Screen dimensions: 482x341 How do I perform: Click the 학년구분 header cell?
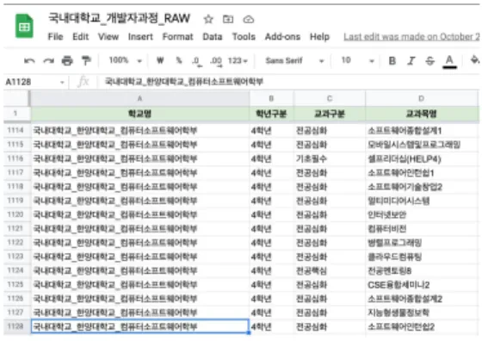point(271,114)
